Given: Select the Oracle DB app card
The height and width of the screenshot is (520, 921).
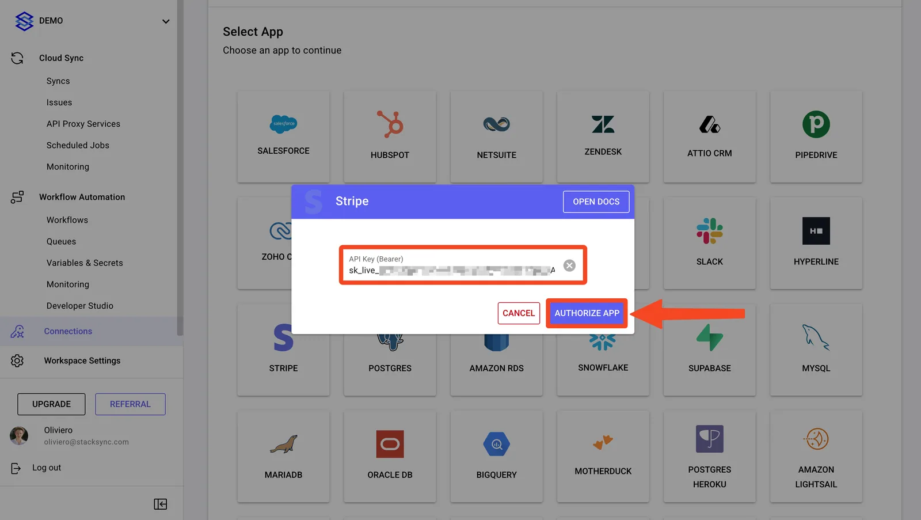Looking at the screenshot, I should [x=390, y=456].
